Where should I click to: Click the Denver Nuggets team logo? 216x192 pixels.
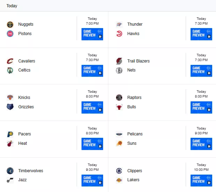[x=10, y=25]
